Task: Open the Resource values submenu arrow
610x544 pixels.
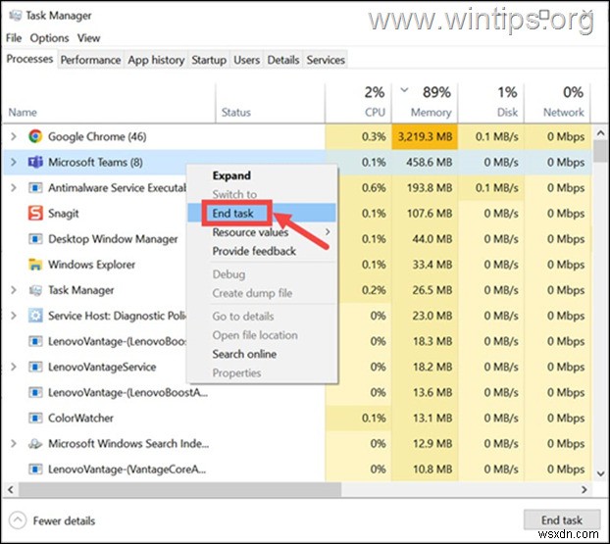Action: pyautogui.click(x=328, y=232)
